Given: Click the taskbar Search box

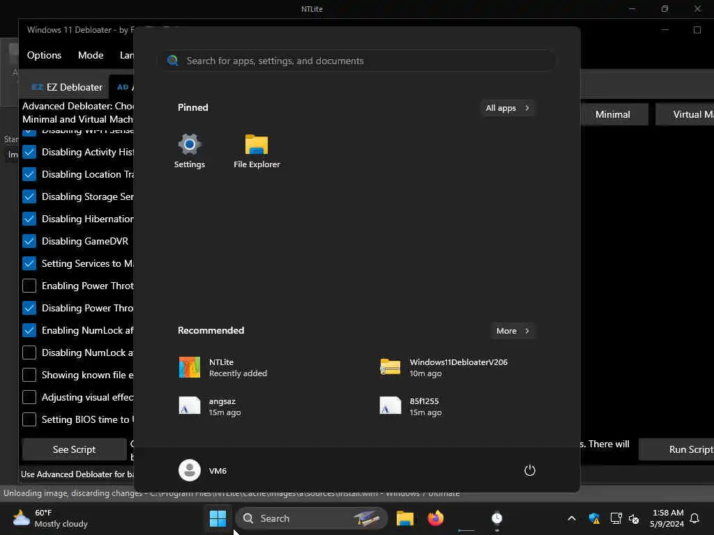Looking at the screenshot, I should [312, 518].
